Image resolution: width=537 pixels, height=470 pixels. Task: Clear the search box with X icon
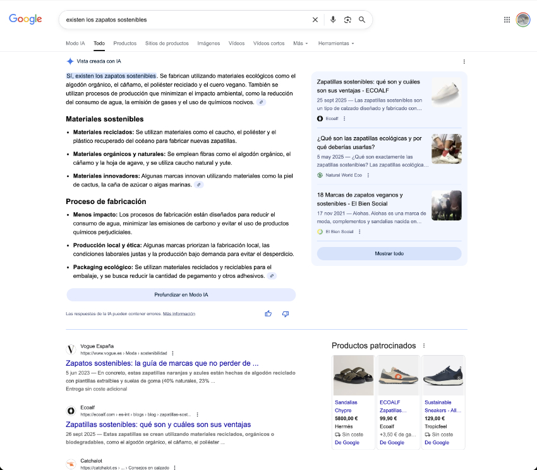point(315,20)
